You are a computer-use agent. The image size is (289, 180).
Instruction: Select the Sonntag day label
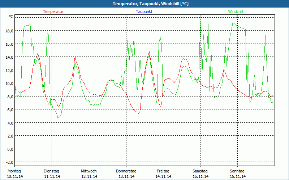click(x=237, y=171)
